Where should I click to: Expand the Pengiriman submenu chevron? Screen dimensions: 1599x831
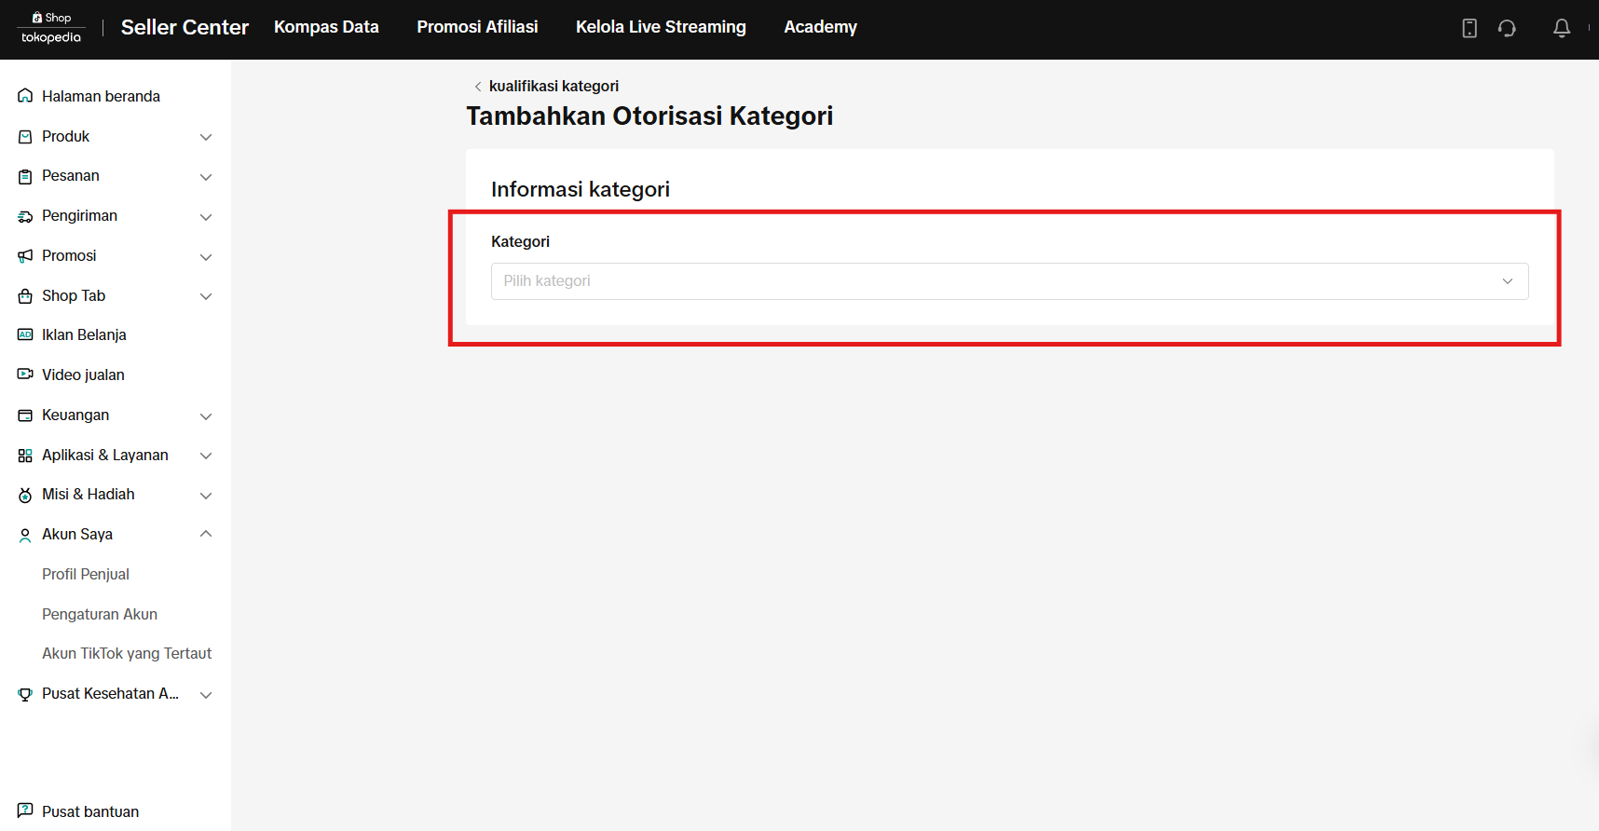point(206,217)
